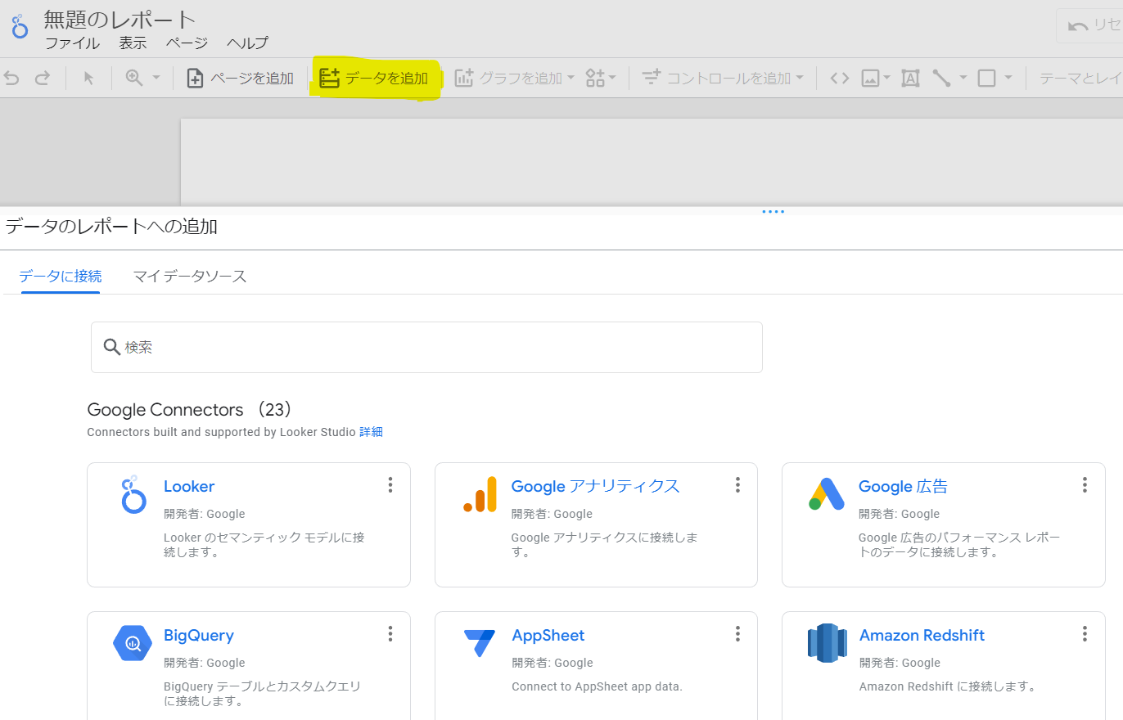This screenshot has width=1123, height=720.
Task: Click the Google 広告 description about パフォーマンス レポート
Action: point(959,545)
